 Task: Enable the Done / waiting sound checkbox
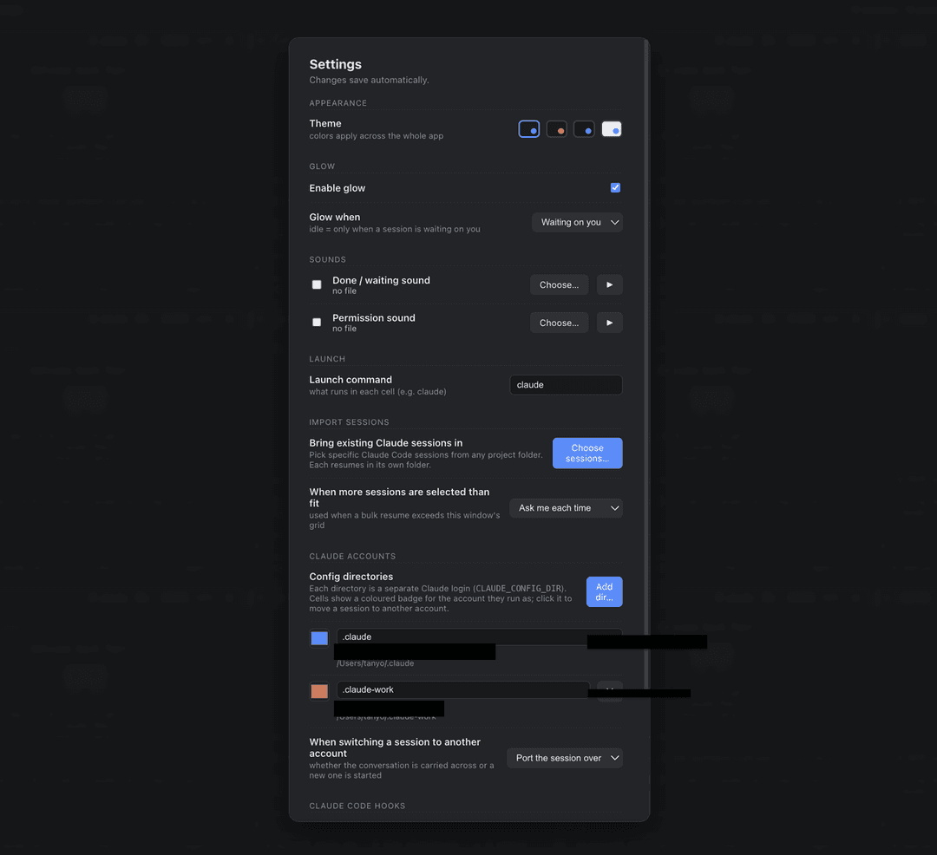tap(317, 284)
